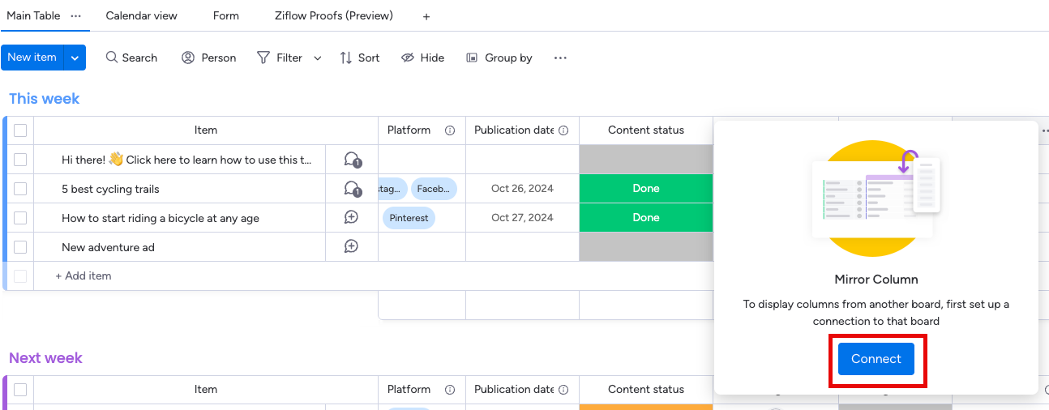The width and height of the screenshot is (1049, 410).
Task: Expand the Filter dropdown chevron
Action: [x=318, y=58]
